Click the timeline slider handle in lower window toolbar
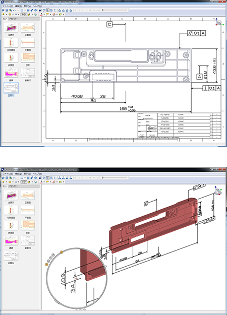The width and height of the screenshot is (227, 315). pyautogui.click(x=103, y=177)
